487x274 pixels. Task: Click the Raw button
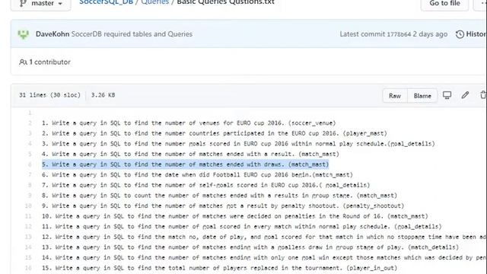pos(395,96)
